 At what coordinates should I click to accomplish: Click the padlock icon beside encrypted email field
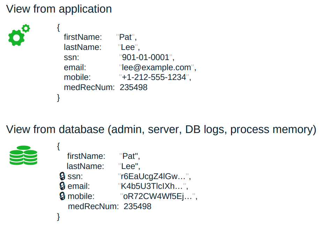[x=62, y=186]
